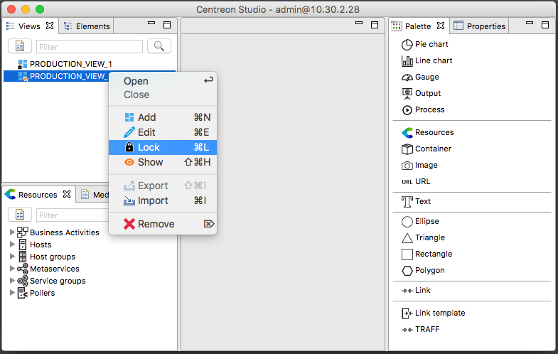The width and height of the screenshot is (558, 354).
Task: Choose Remove from the context menu
Action: pyautogui.click(x=163, y=224)
